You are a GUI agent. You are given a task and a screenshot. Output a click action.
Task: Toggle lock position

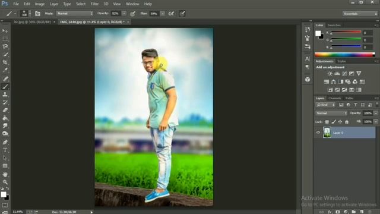(340, 122)
